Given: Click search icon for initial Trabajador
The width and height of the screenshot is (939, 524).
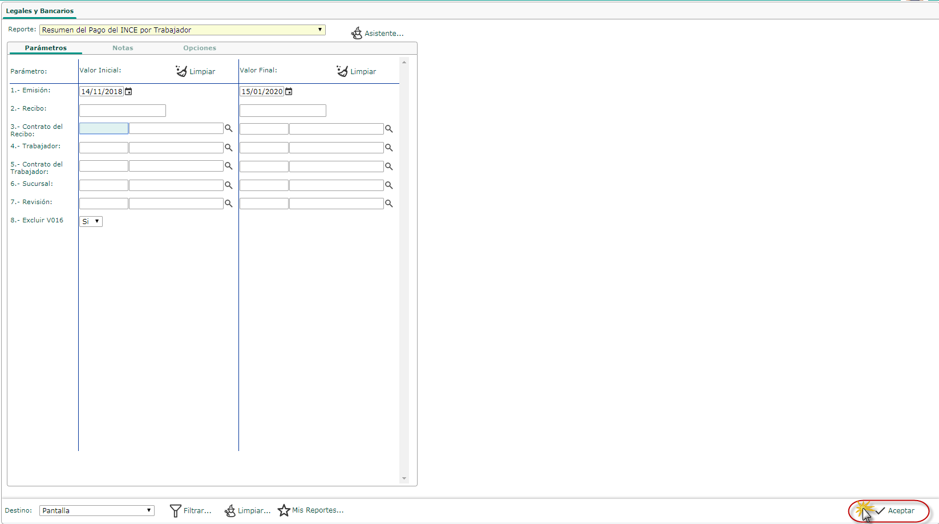Looking at the screenshot, I should coord(229,148).
